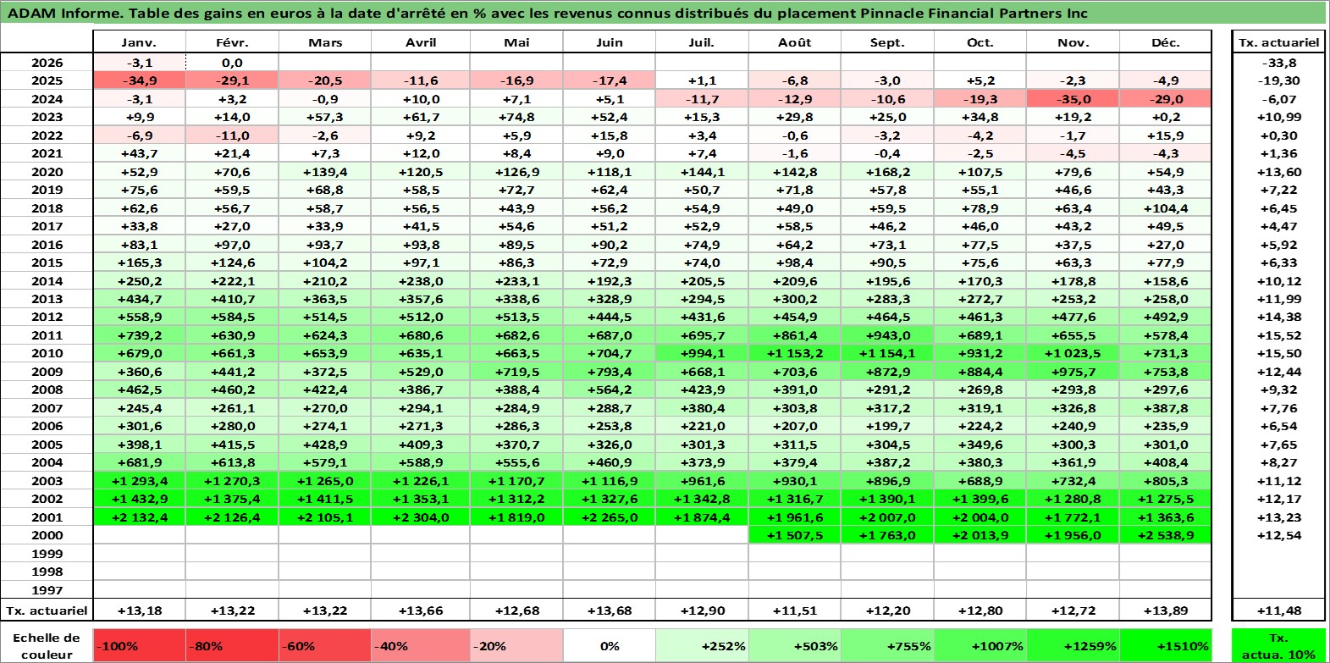The width and height of the screenshot is (1330, 663).
Task: Click actuarial rate -33,8 for 2026
Action: (x=1278, y=63)
